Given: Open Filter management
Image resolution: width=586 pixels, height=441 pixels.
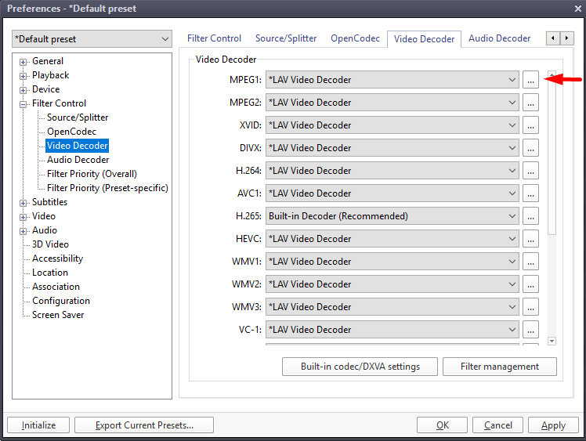Looking at the screenshot, I should coord(500,367).
